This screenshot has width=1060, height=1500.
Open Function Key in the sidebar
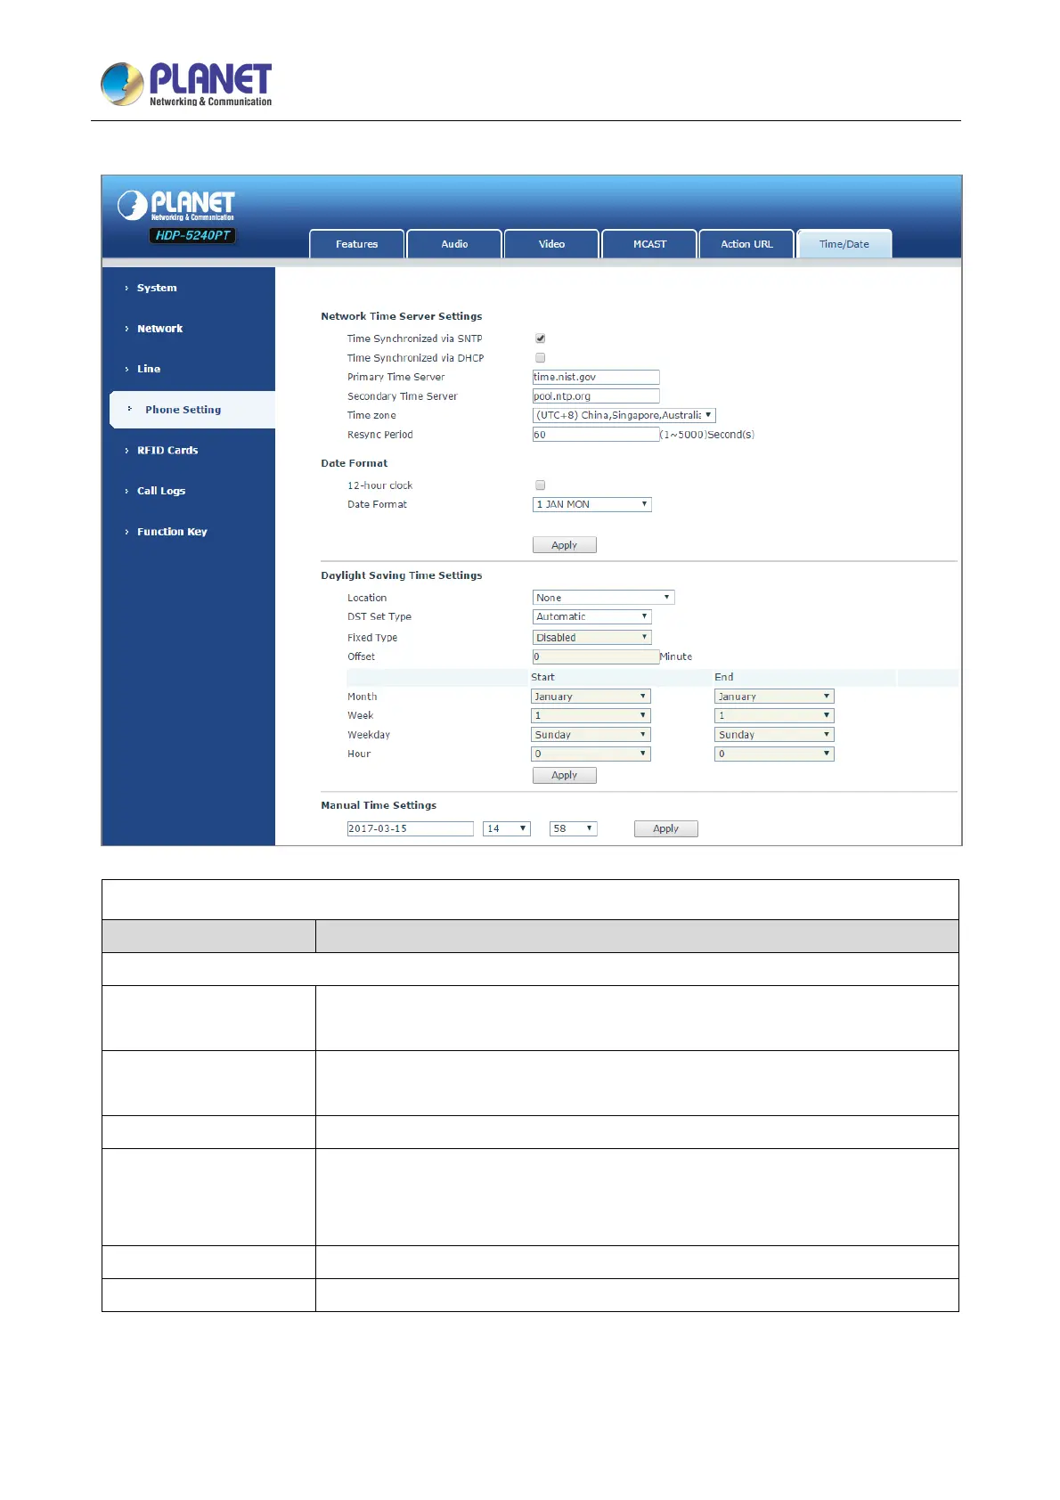pos(172,532)
